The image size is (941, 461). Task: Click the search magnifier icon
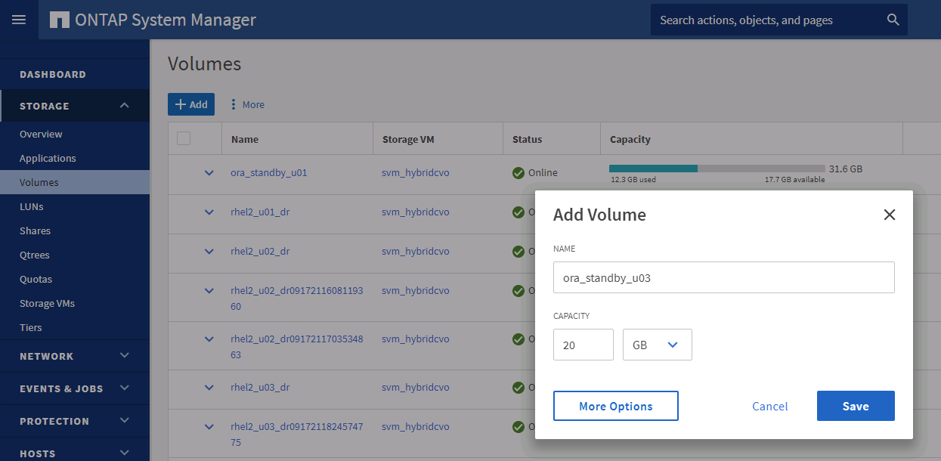893,20
